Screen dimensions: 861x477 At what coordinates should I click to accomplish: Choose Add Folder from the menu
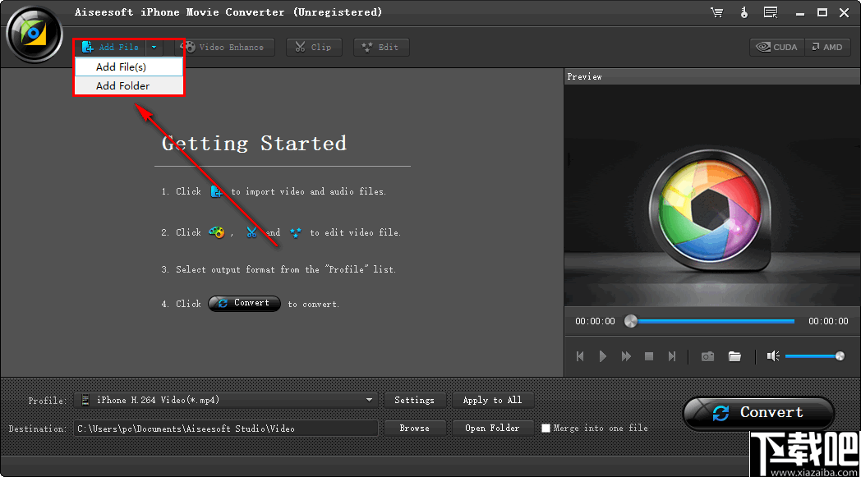pyautogui.click(x=128, y=85)
